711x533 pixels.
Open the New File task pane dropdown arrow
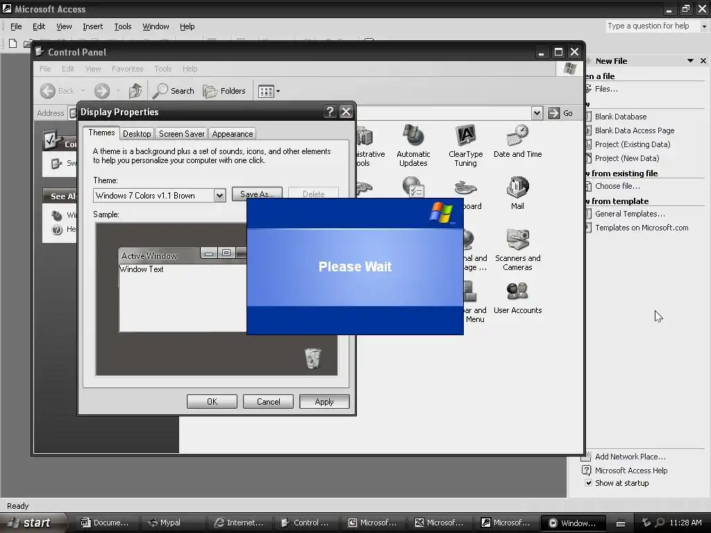[x=690, y=61]
